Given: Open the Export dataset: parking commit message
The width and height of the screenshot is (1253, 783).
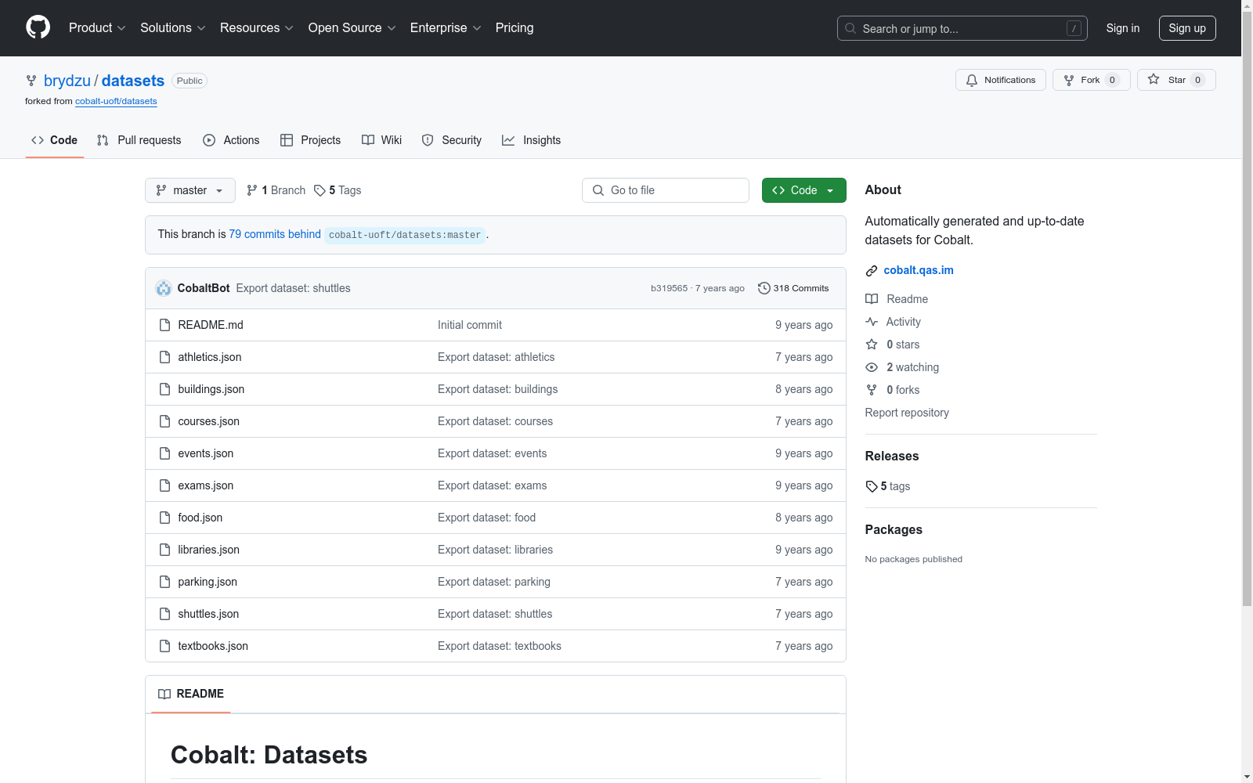Looking at the screenshot, I should pos(494,582).
